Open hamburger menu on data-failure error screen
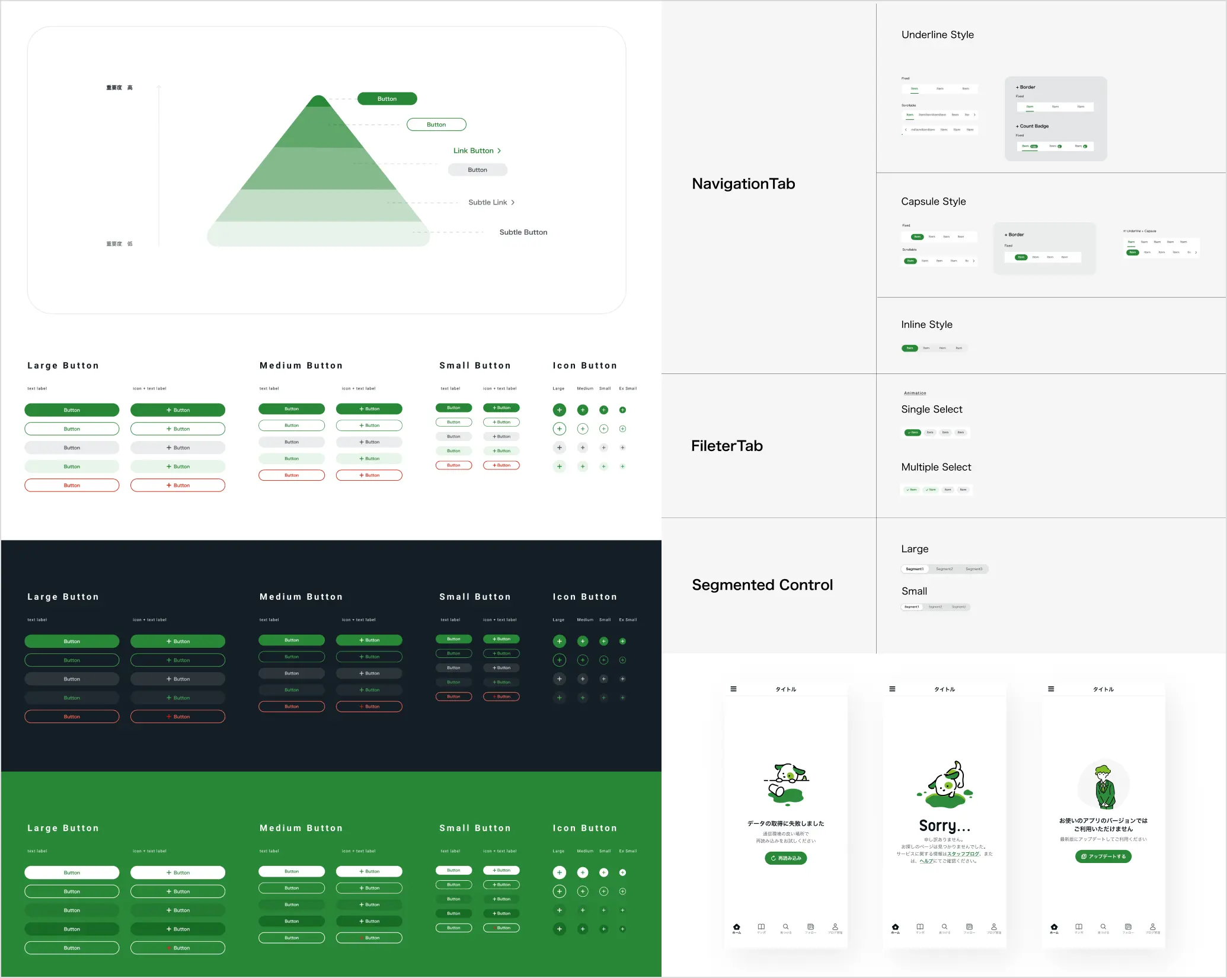The width and height of the screenshot is (1227, 978). 733,689
